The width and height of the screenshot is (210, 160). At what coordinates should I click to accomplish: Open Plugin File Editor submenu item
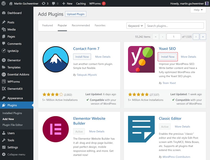[13, 125]
